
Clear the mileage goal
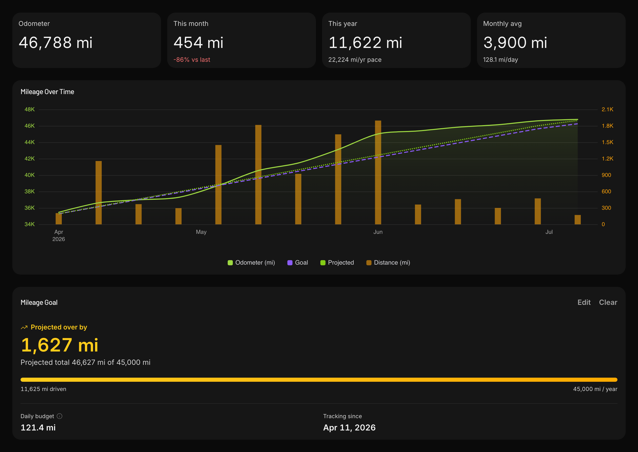point(608,302)
